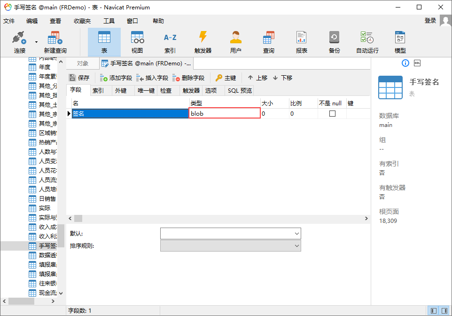Click 插入字段 insert field button
The width and height of the screenshot is (452, 316).
coord(152,78)
